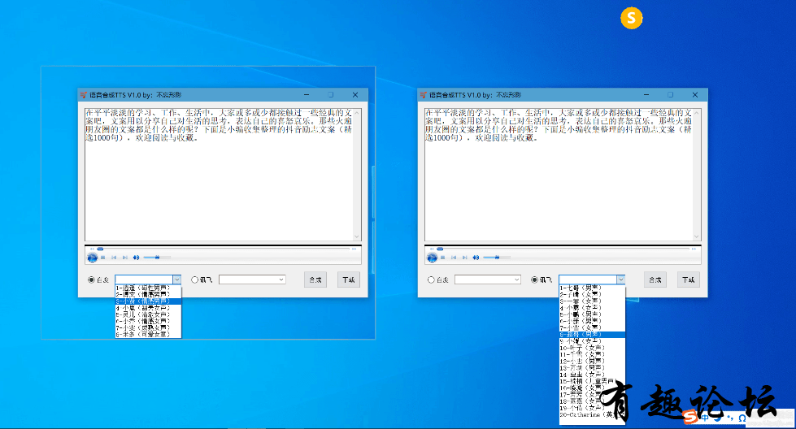
Task: Toggle the 中 Chinese input mode indicator
Action: coord(705,418)
